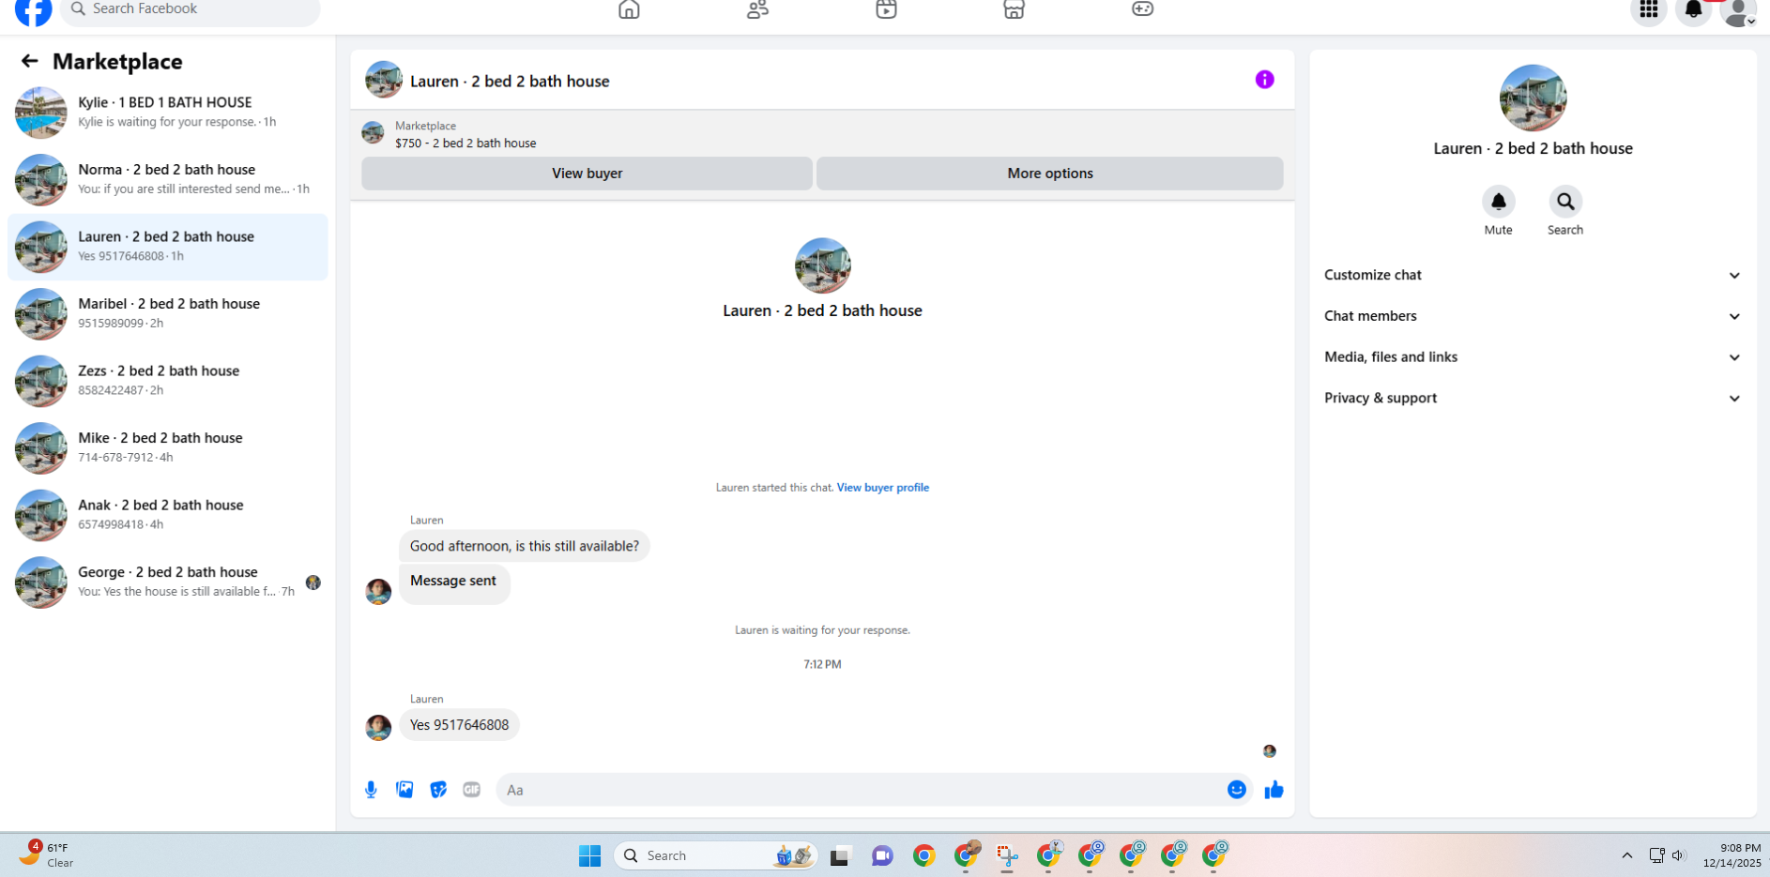The height and width of the screenshot is (877, 1770).
Task: Open the View buyer profile link
Action: point(882,488)
